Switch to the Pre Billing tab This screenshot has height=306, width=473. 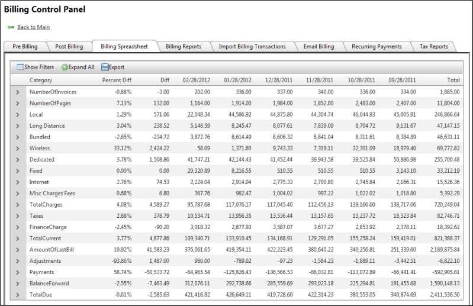pyautogui.click(x=25, y=46)
